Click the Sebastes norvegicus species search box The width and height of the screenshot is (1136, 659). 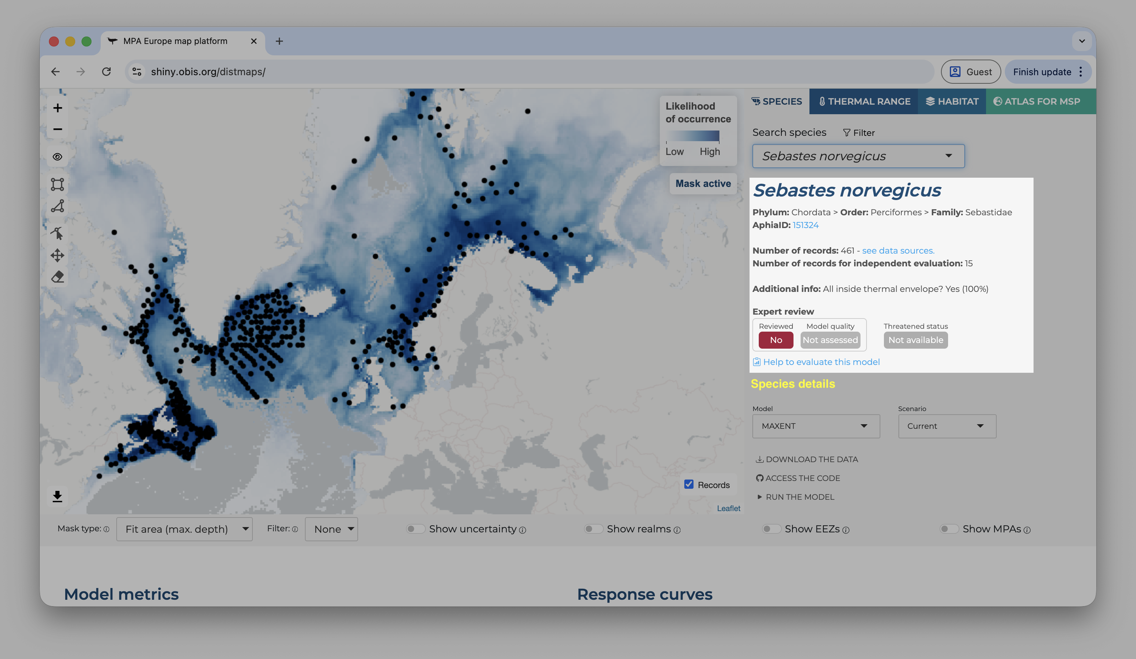[858, 156]
